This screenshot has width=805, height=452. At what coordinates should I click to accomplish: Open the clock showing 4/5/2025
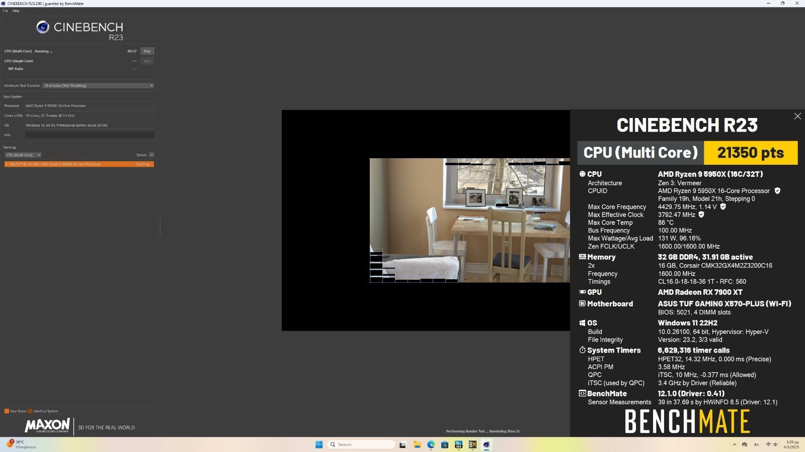click(x=792, y=444)
